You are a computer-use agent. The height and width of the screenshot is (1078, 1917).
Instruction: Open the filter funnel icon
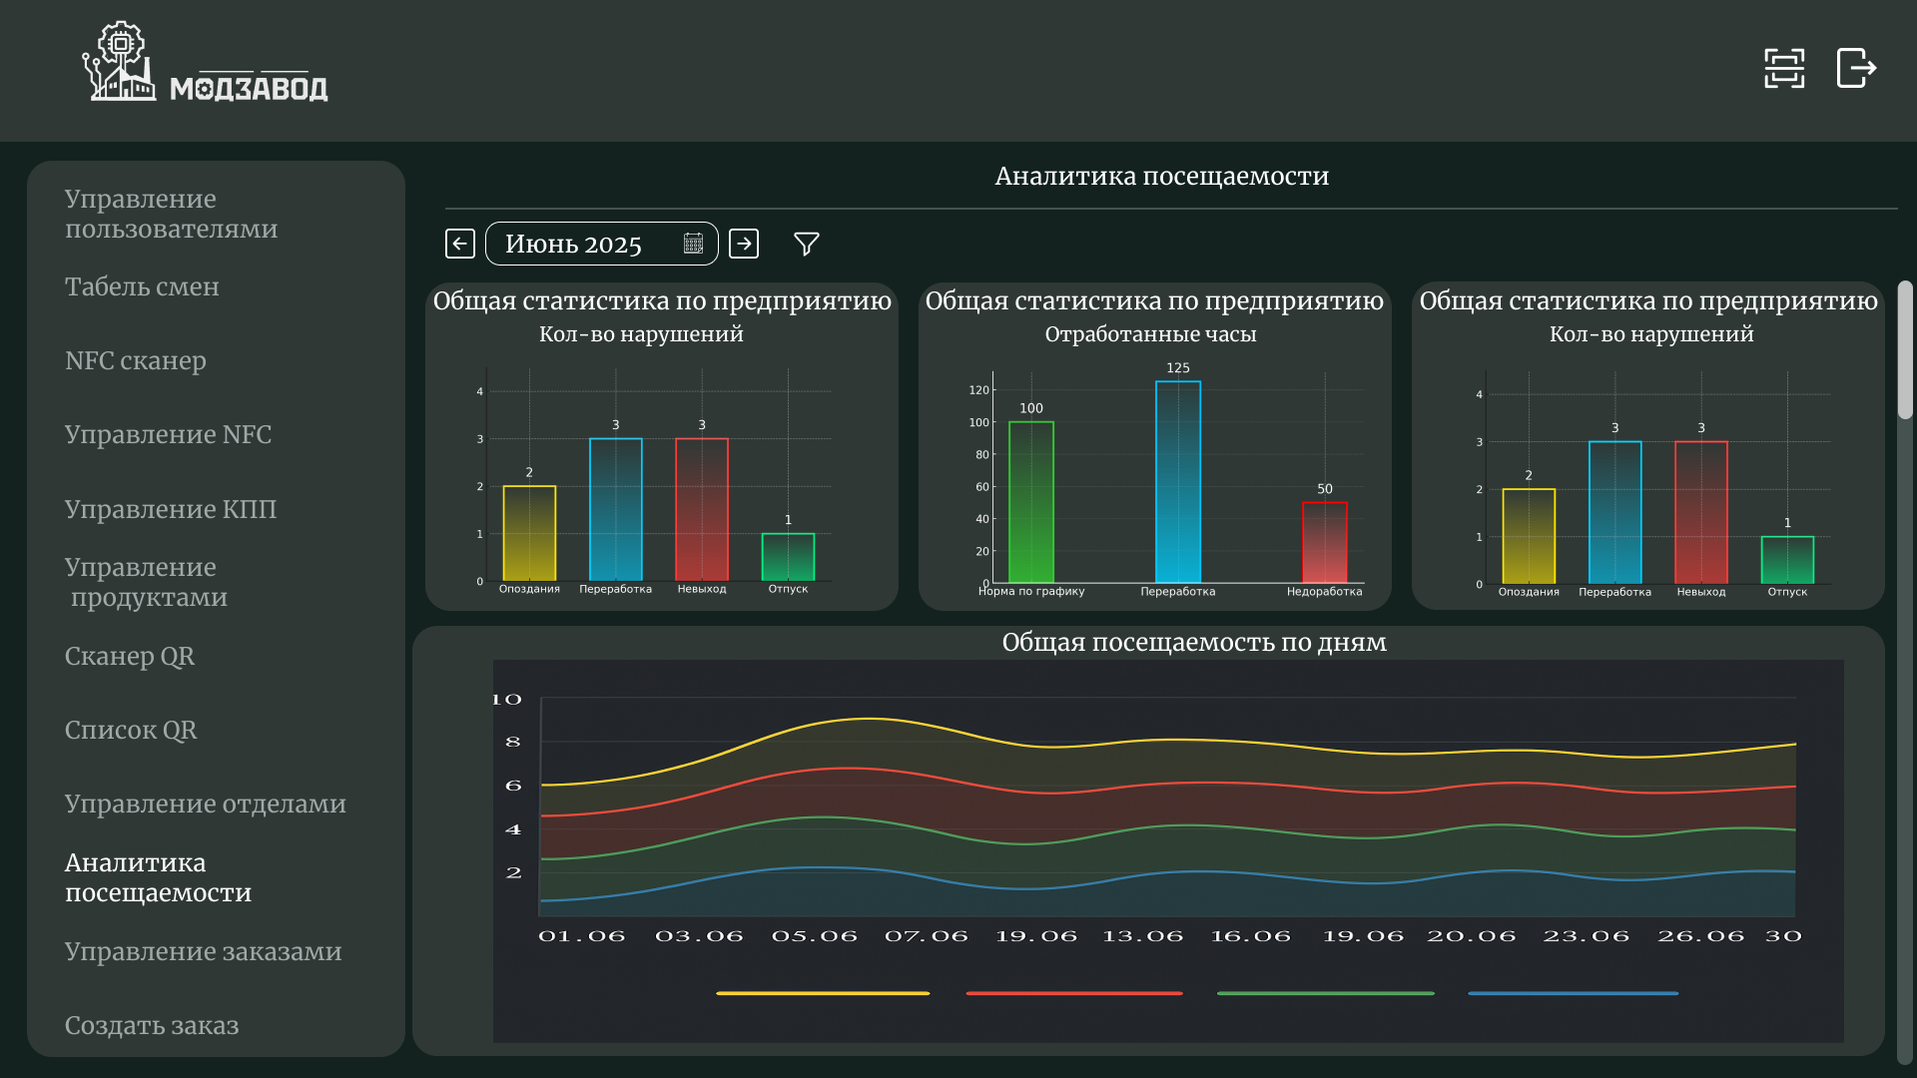tap(806, 244)
